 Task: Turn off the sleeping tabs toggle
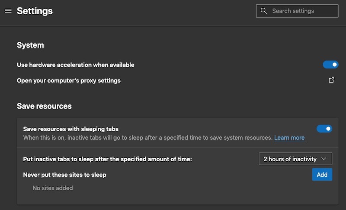(324, 129)
